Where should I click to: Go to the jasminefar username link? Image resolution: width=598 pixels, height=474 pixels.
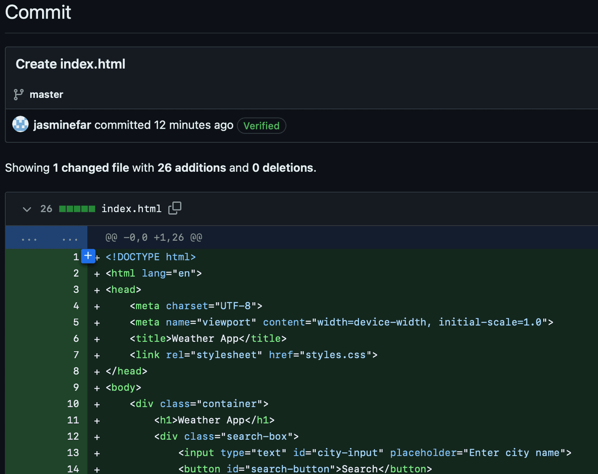[62, 125]
